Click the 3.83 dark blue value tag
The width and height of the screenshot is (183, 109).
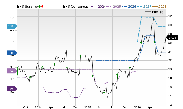(x=12, y=53)
